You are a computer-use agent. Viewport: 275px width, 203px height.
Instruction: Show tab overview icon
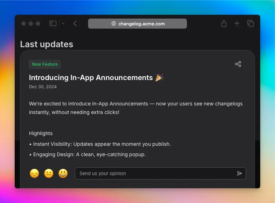click(x=250, y=23)
